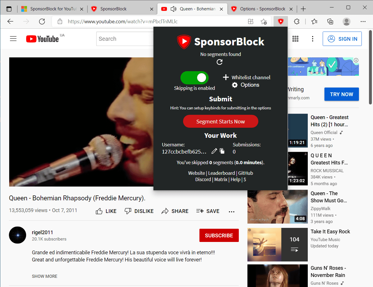The image size is (373, 287).
Task: Open the Leaderboard link
Action: click(222, 173)
